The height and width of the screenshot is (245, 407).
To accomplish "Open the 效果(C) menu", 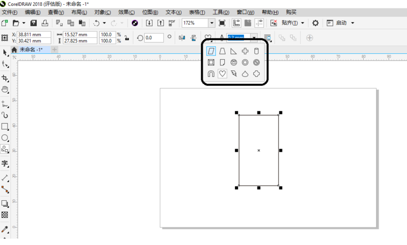I will (127, 12).
